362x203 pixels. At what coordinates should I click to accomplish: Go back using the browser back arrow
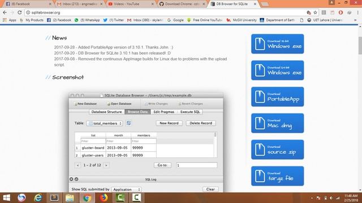5,12
